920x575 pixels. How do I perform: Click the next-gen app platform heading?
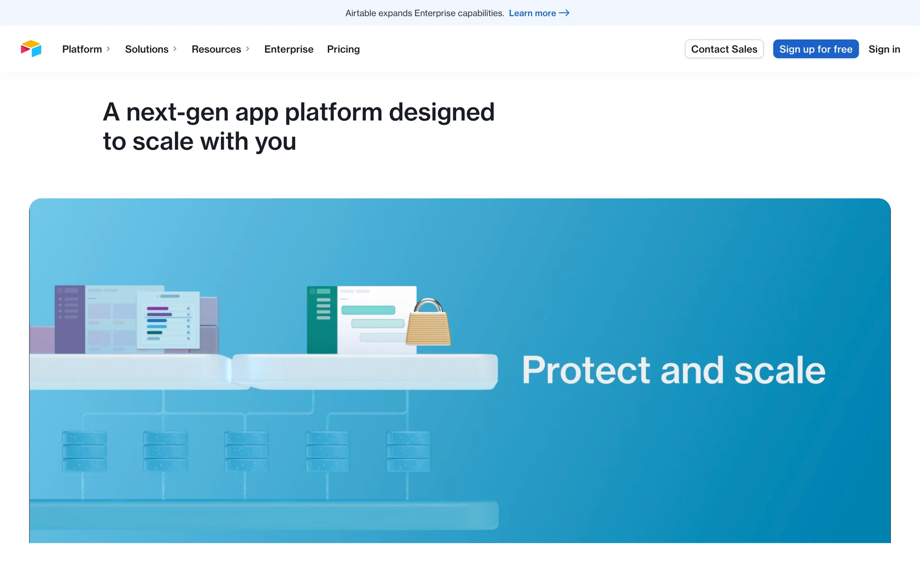click(x=299, y=126)
